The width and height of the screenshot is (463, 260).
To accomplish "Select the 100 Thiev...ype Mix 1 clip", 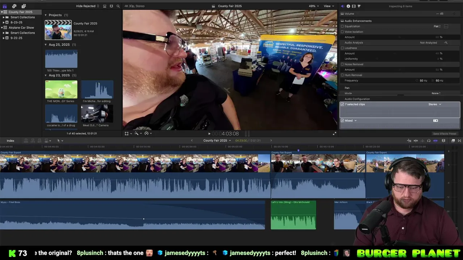I will coord(61,59).
